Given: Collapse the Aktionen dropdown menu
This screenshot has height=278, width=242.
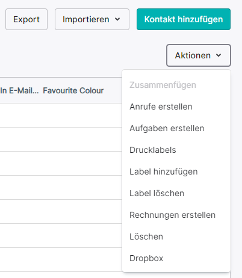Looking at the screenshot, I should (x=199, y=55).
